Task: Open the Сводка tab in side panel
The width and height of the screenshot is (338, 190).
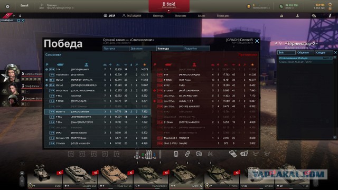Action: (324, 53)
